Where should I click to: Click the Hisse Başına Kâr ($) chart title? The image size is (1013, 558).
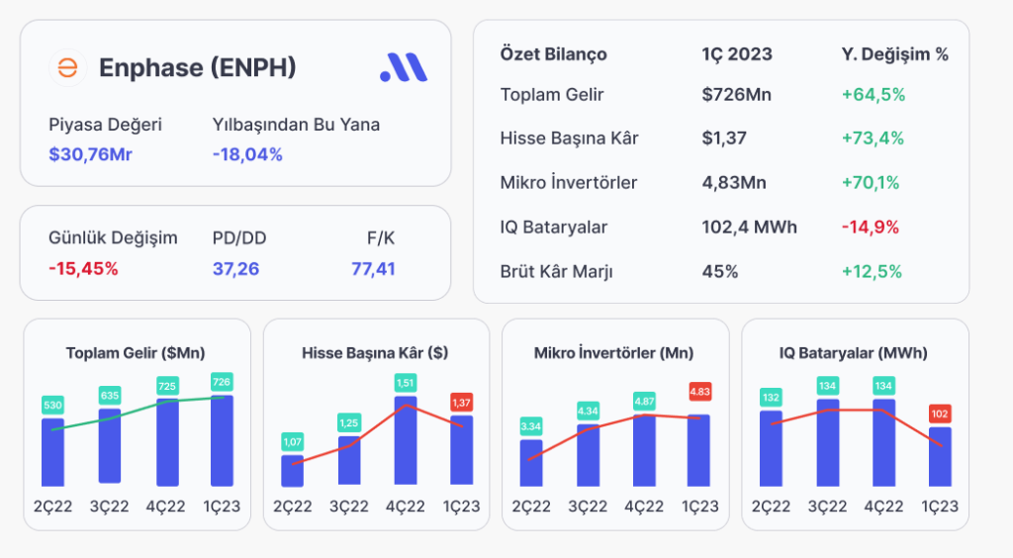click(x=375, y=353)
